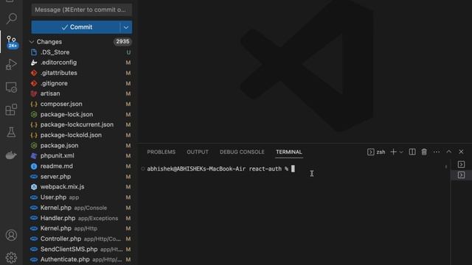Open SendClientSMS.php changed file

[80, 249]
